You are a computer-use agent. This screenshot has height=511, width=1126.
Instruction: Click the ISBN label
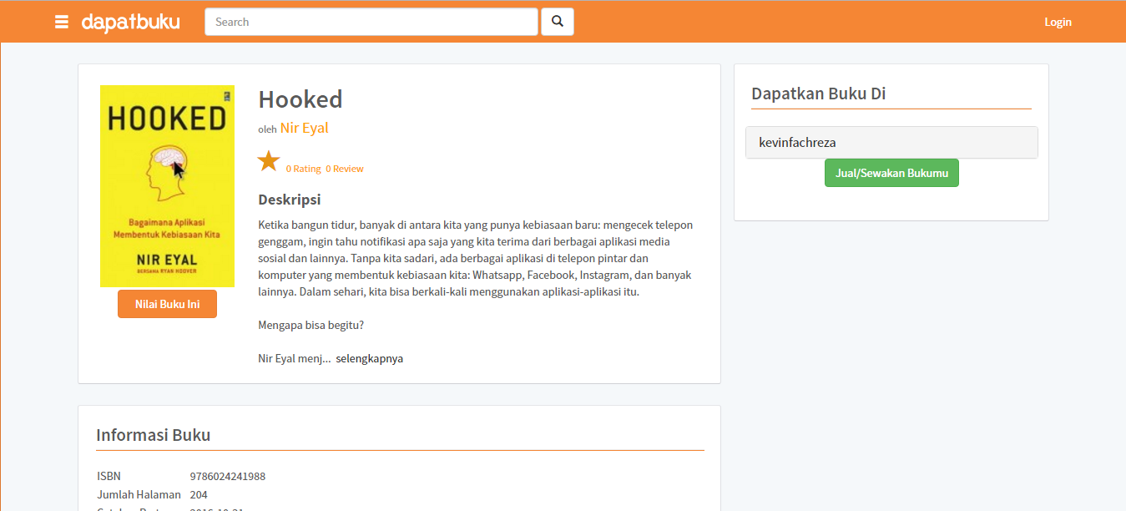point(109,477)
